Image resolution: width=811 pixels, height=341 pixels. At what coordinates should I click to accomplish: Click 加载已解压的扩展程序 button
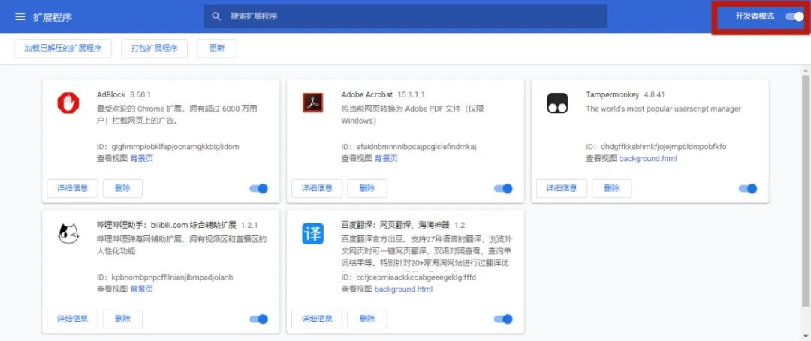63,49
